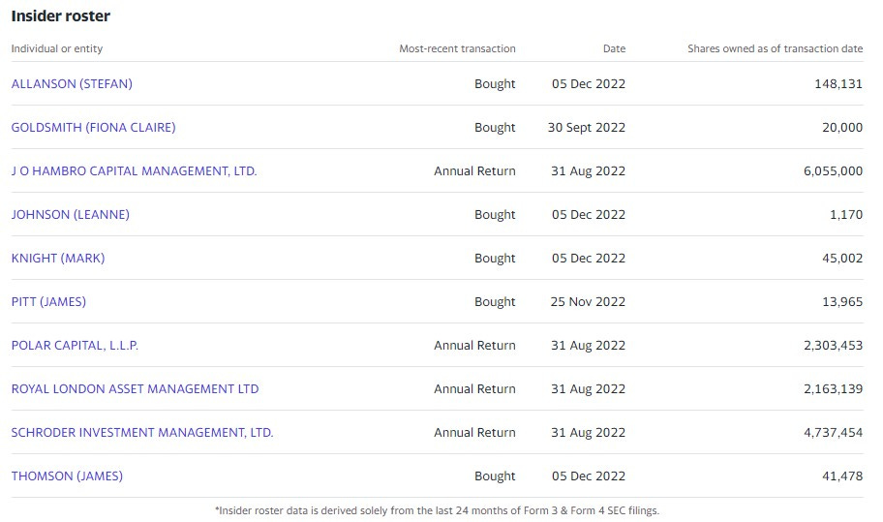Open PITT (JAMES) insider link
The width and height of the screenshot is (883, 522).
tap(48, 302)
